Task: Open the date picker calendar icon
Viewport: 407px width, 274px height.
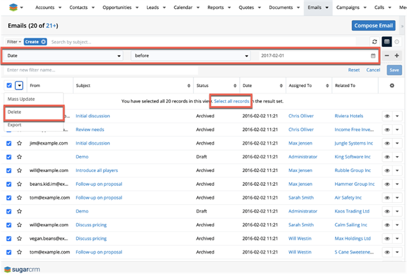Action: point(373,56)
